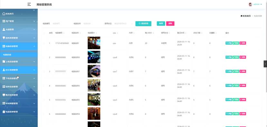Toggle the sidebar with the hamburger icon
This screenshot has height=127, width=267.
(29, 4)
